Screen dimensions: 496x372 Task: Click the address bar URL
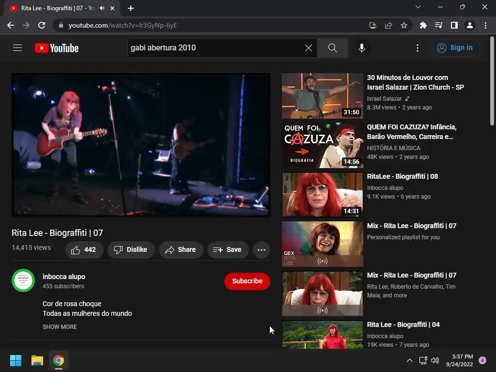(123, 25)
